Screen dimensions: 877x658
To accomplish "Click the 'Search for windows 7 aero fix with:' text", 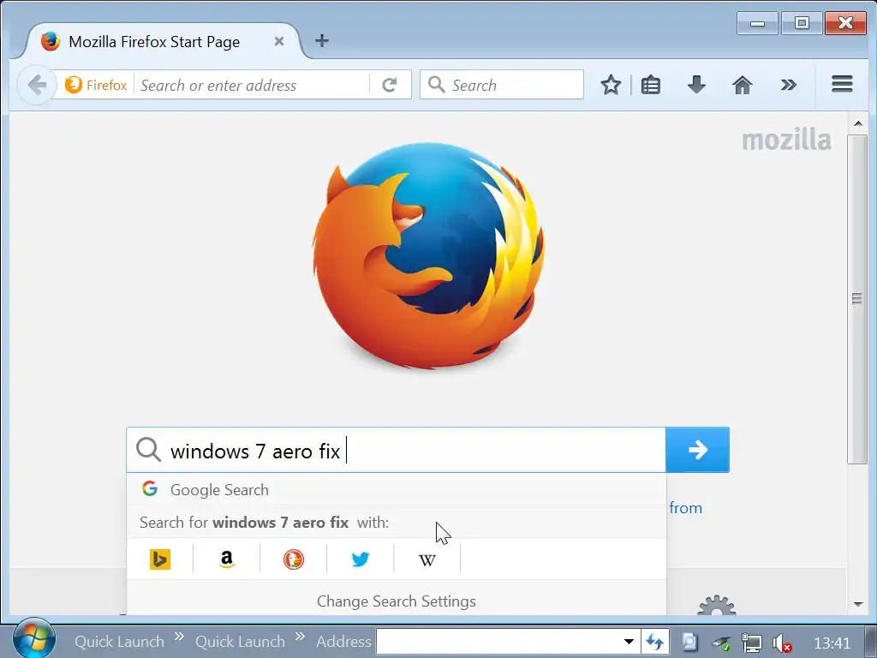I will [264, 523].
